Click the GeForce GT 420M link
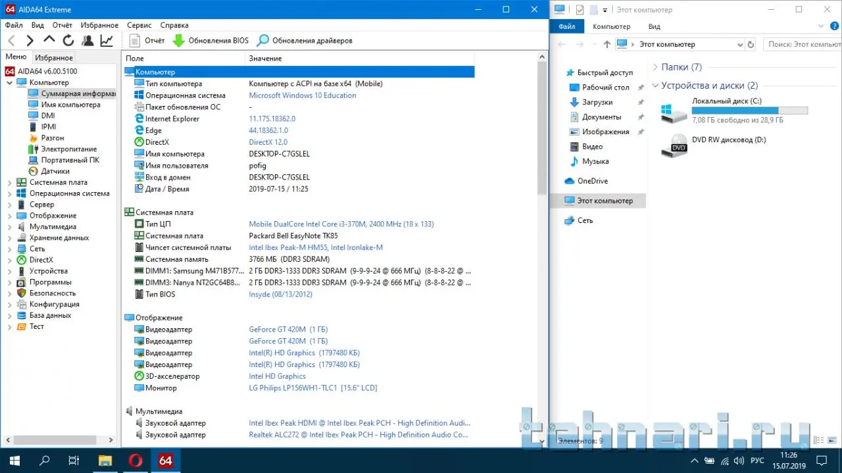Screen dimensions: 842x473 coord(277,330)
